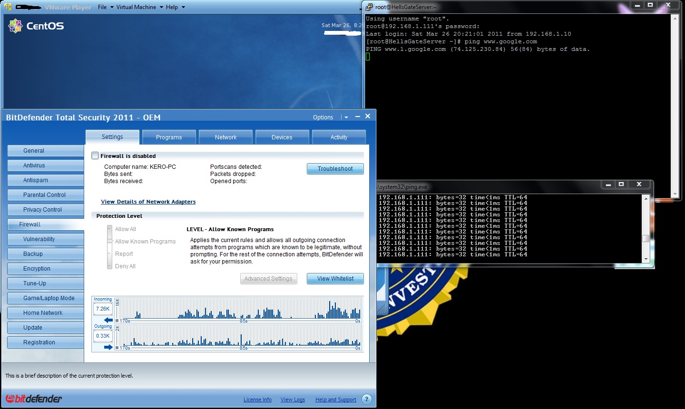This screenshot has width=685, height=409.
Task: Click the BitDefender logo in footer
Action: (34, 399)
